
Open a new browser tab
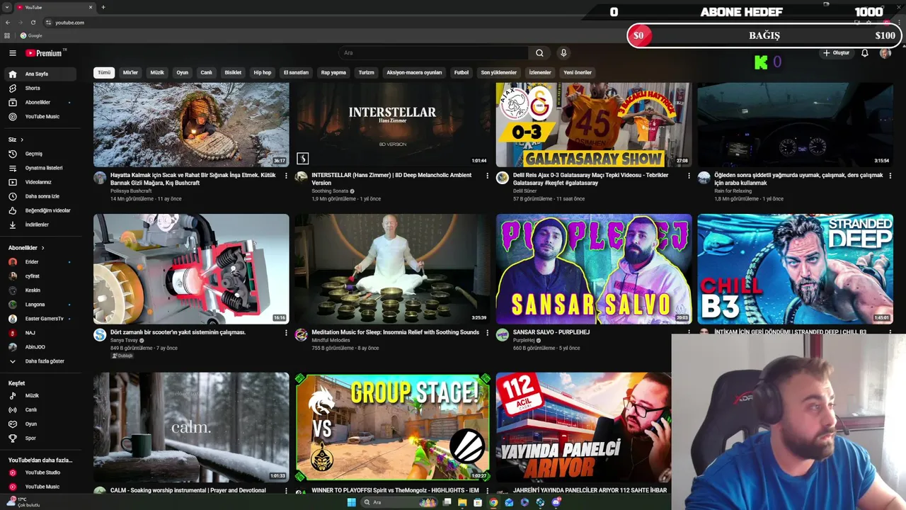click(103, 7)
